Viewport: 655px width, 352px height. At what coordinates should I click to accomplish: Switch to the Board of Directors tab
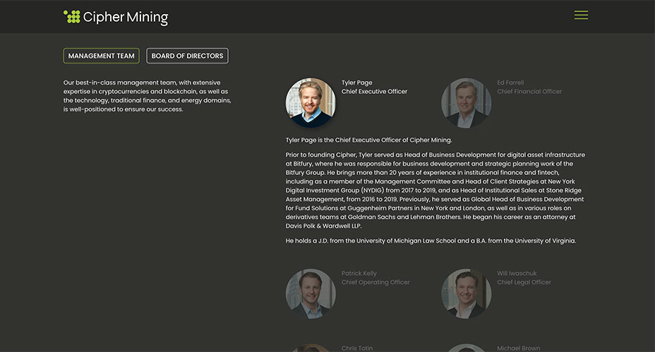[x=187, y=56]
